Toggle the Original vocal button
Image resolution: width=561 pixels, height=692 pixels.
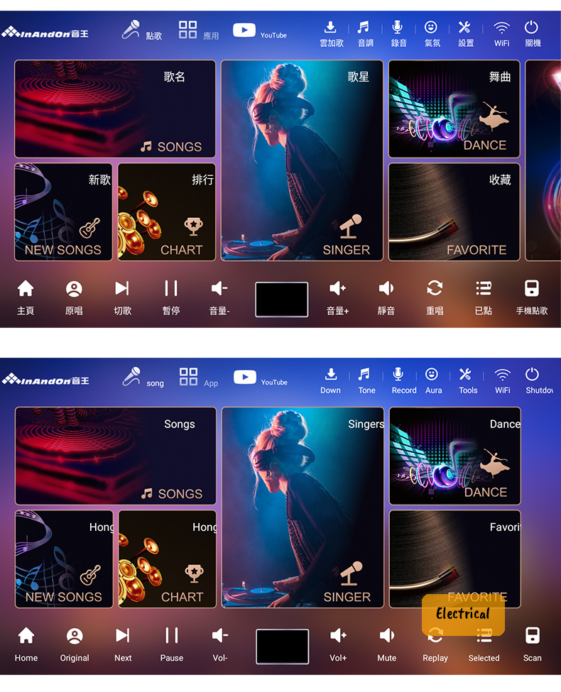pos(75,635)
